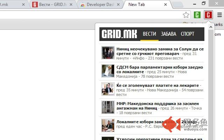Switch to the СПОРТ tab
Image resolution: width=224 pixels, height=140 pixels.
pyautogui.click(x=188, y=34)
